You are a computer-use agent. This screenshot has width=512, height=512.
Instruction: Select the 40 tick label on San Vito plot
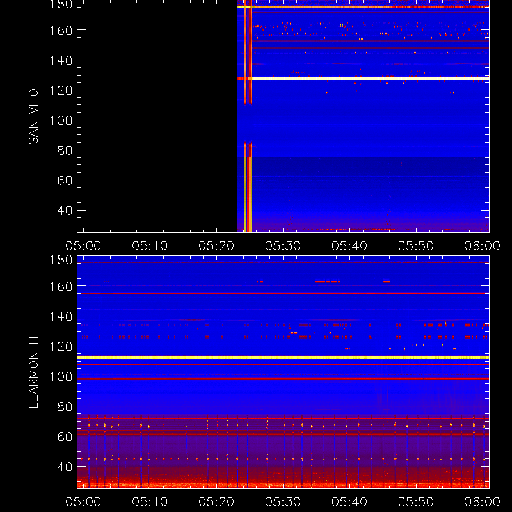pyautogui.click(x=65, y=211)
